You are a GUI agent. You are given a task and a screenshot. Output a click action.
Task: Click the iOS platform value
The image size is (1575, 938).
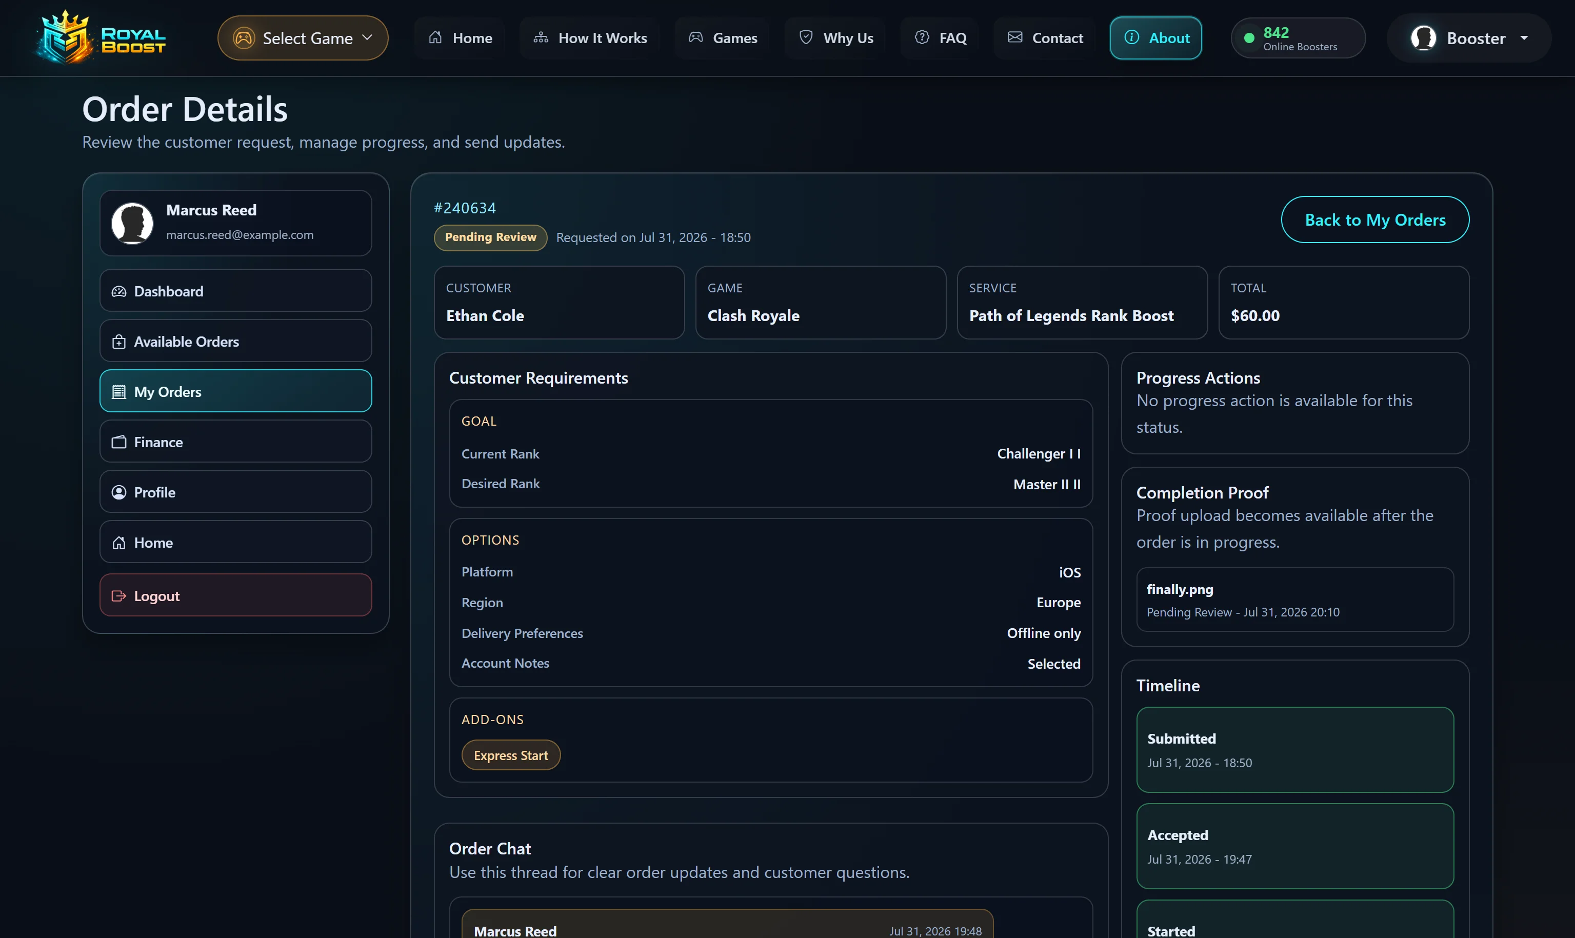click(x=1069, y=572)
